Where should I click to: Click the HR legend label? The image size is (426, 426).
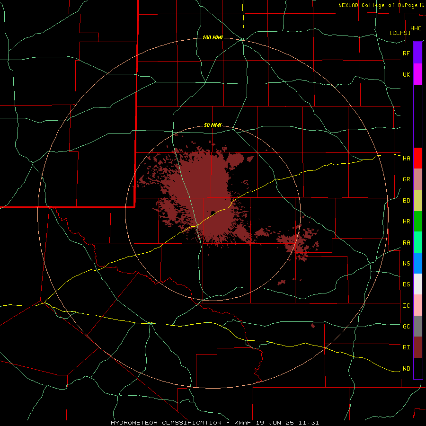406,222
